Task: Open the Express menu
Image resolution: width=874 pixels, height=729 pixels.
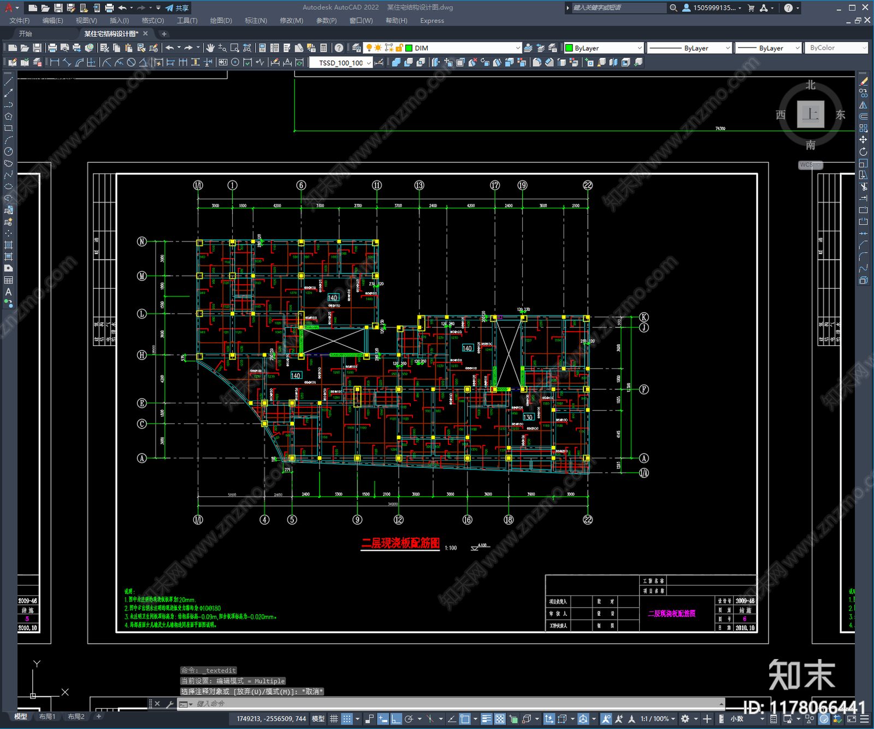Action: tap(432, 21)
